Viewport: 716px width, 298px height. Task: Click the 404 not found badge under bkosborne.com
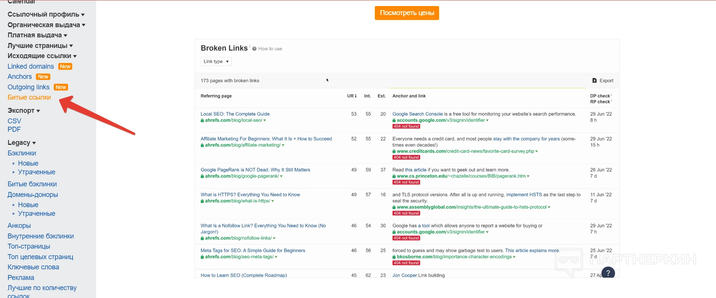[x=406, y=263]
